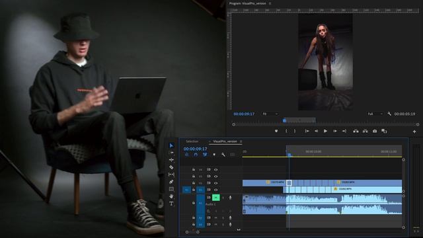This screenshot has height=238, width=423.
Task: Click Program monitor timecode 00:00:09:17
Action: point(244,114)
